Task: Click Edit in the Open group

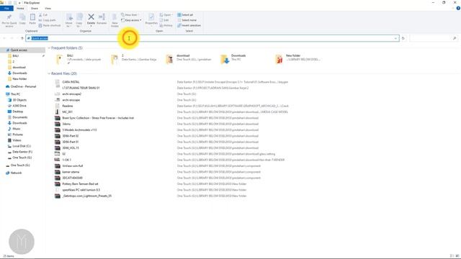Action: 164,20
